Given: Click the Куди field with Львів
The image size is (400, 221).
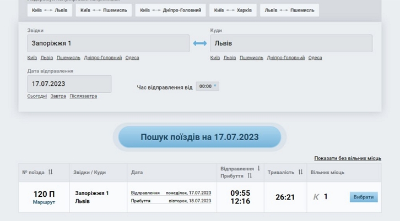Looking at the screenshot, I should tap(291, 43).
